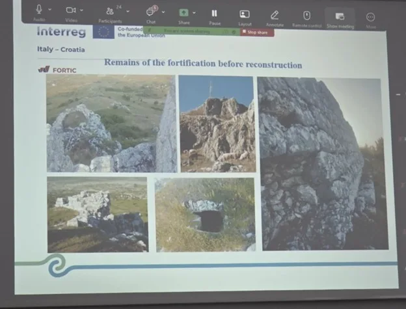Select the large stone wall photo on right
Image resolution: width=406 pixels, height=309 pixels.
tap(322, 164)
